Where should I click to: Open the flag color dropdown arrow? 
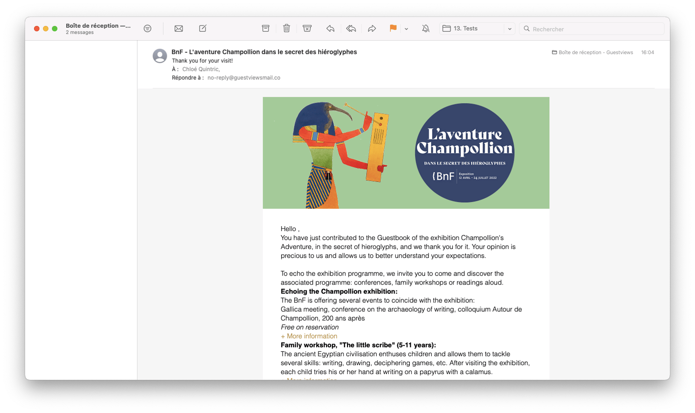click(406, 29)
